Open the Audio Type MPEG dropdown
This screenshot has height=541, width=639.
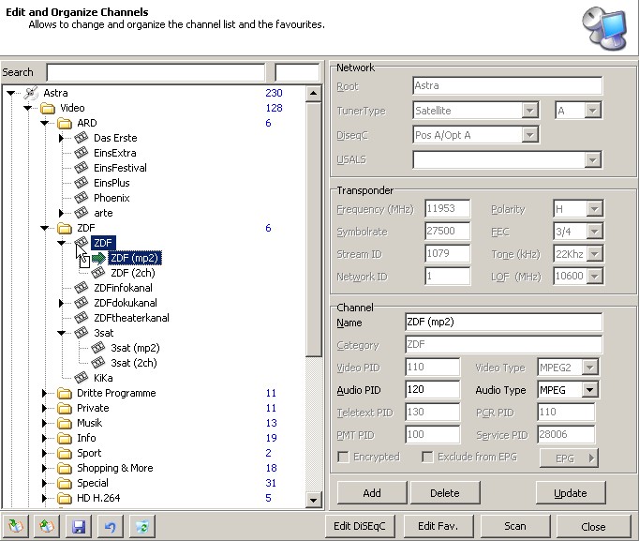pos(589,390)
